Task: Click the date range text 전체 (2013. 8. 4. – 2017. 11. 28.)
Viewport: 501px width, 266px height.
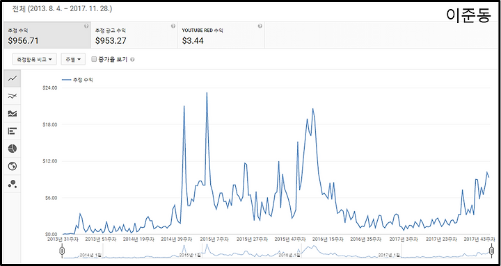Action: pyautogui.click(x=62, y=9)
